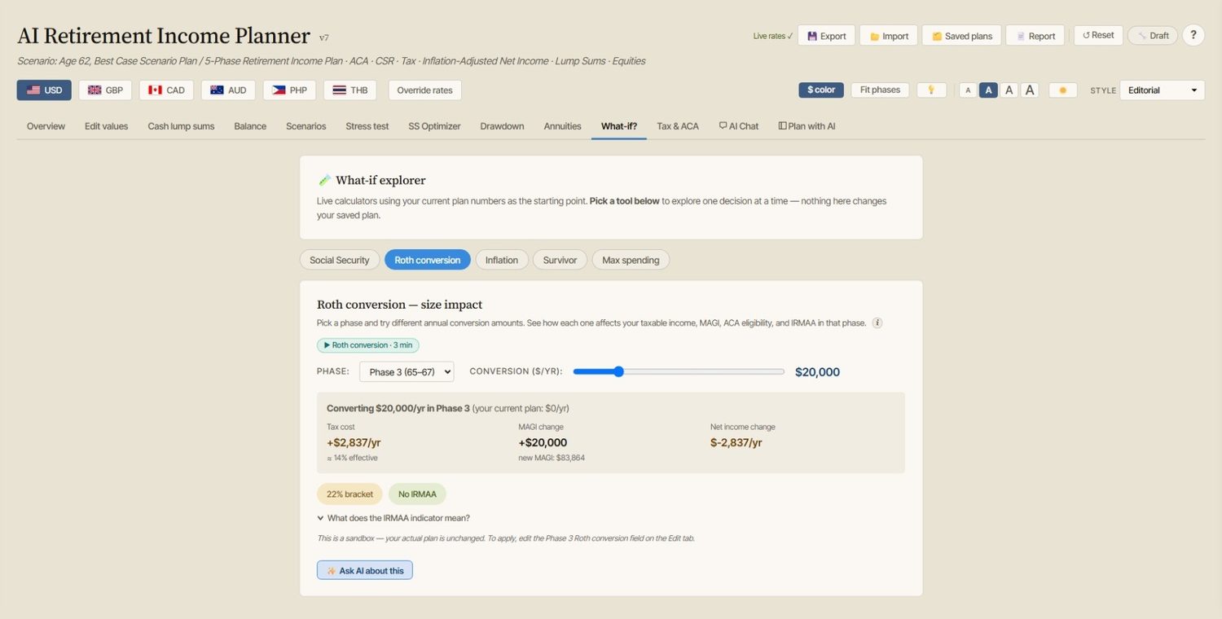Image resolution: width=1222 pixels, height=619 pixels.
Task: Open the AI Chat tab
Action: 738,126
